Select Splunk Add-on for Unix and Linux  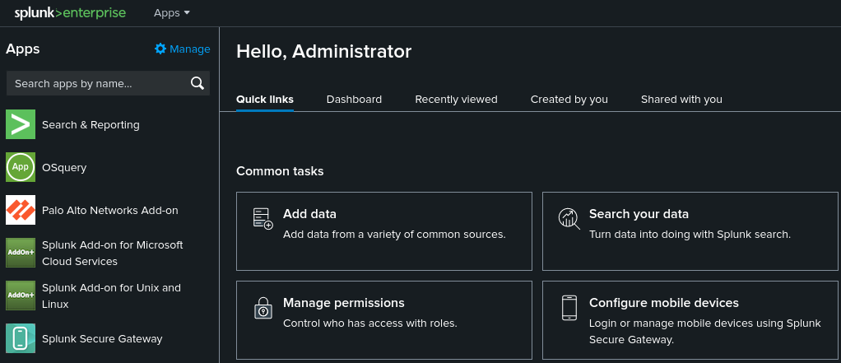112,296
